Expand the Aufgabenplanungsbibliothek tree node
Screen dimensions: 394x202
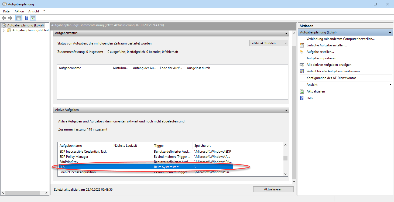[4, 30]
